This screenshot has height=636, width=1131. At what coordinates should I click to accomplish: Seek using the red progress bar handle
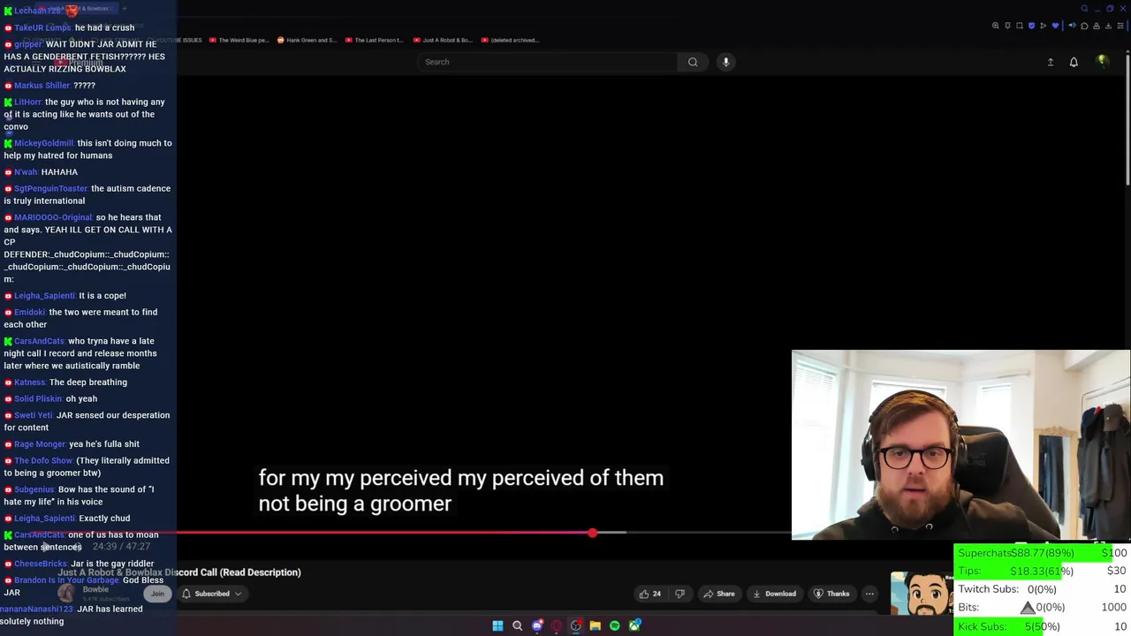592,533
